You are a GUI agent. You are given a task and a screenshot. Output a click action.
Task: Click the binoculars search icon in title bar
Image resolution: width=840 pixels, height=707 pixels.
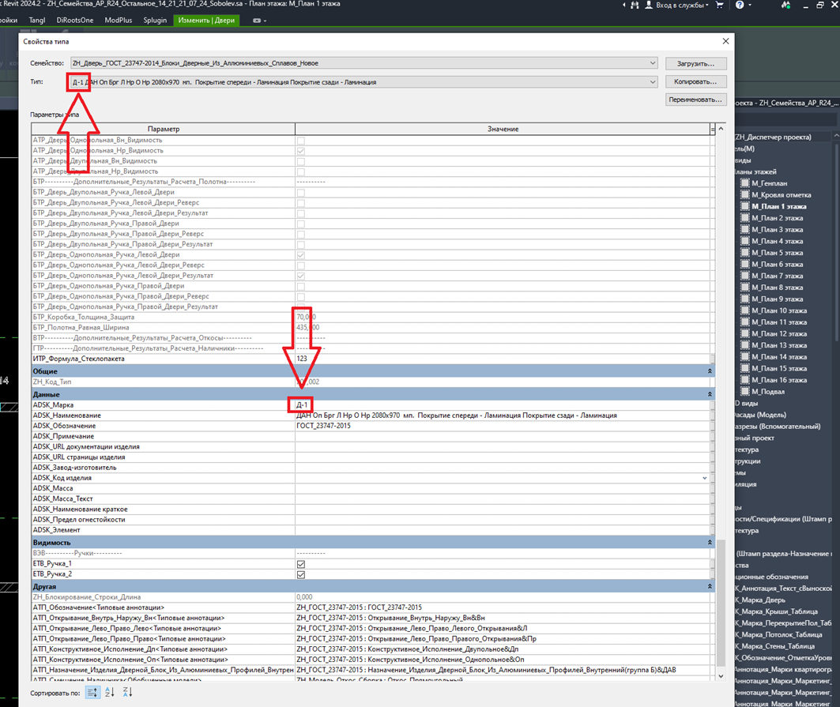click(x=635, y=5)
